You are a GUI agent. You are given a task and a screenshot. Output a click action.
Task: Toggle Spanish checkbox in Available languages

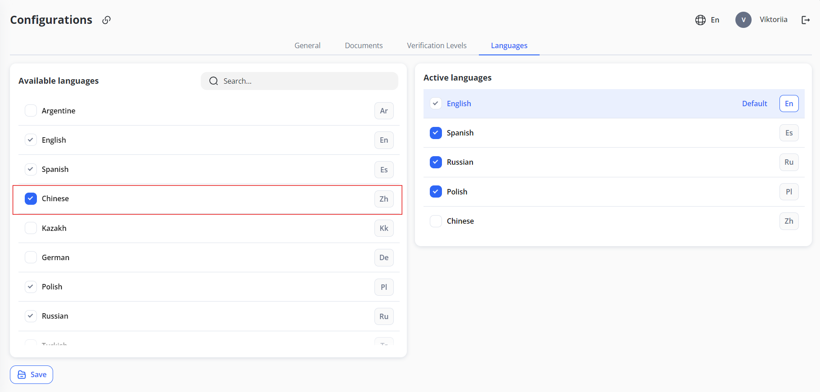click(x=31, y=169)
